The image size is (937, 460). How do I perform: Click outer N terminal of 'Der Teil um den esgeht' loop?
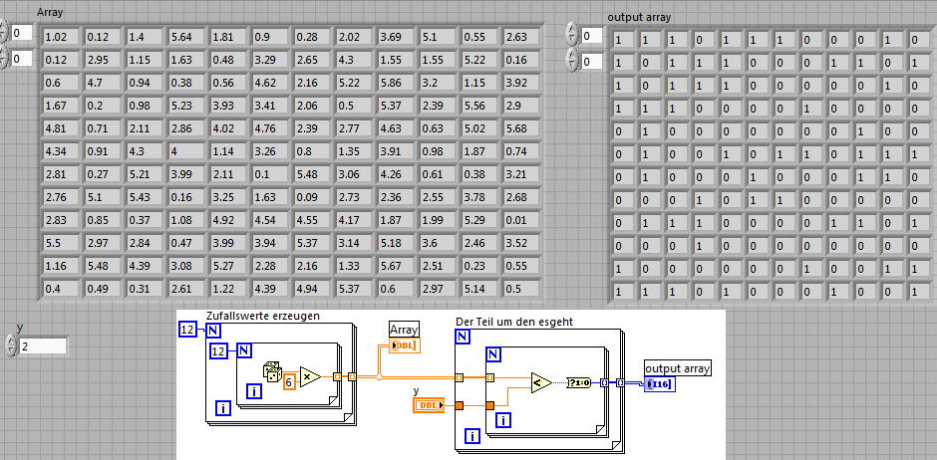463,338
